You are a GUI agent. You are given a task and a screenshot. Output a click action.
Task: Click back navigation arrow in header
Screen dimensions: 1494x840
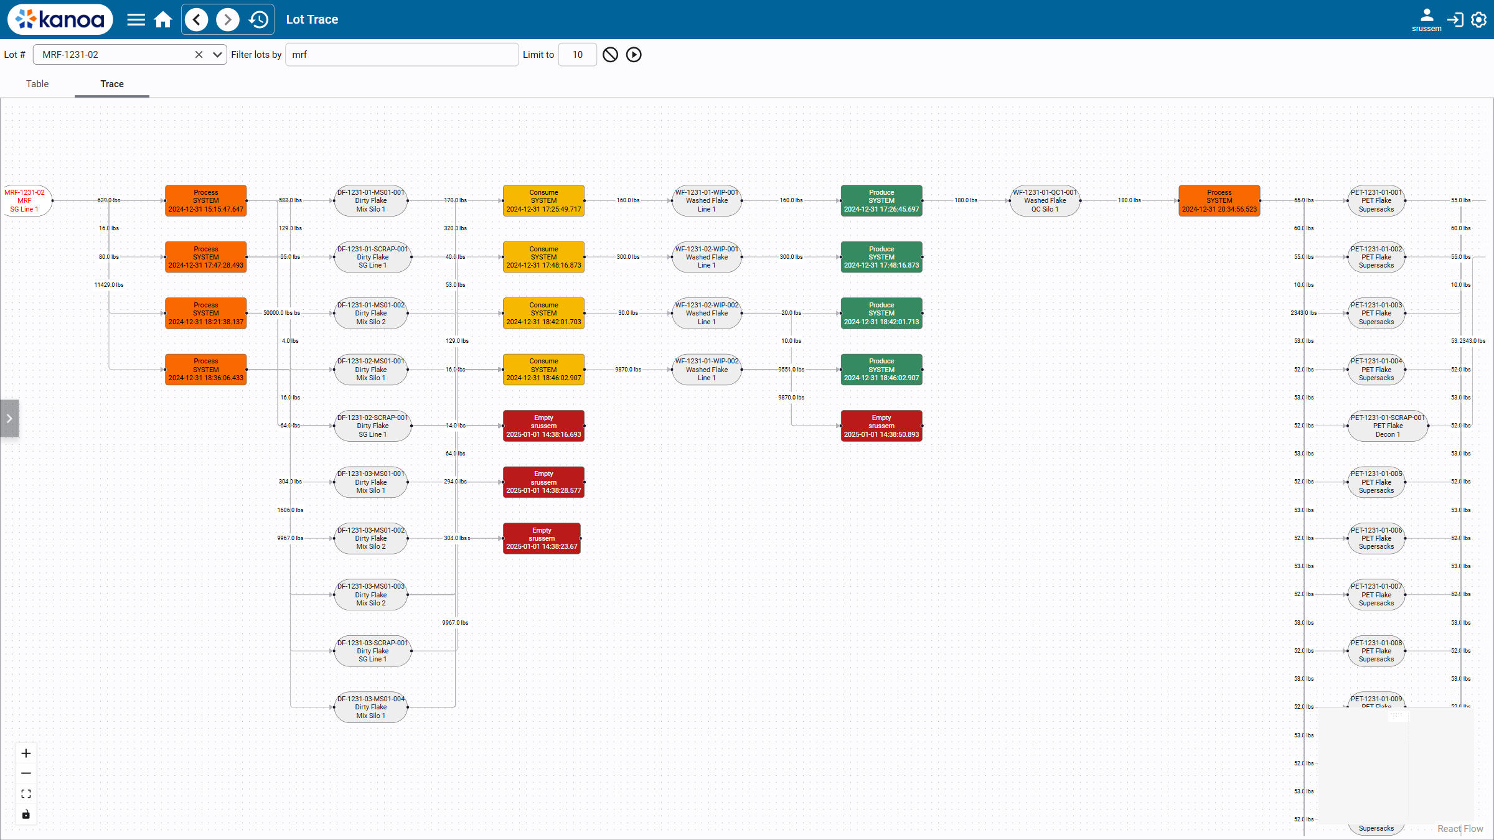(196, 19)
